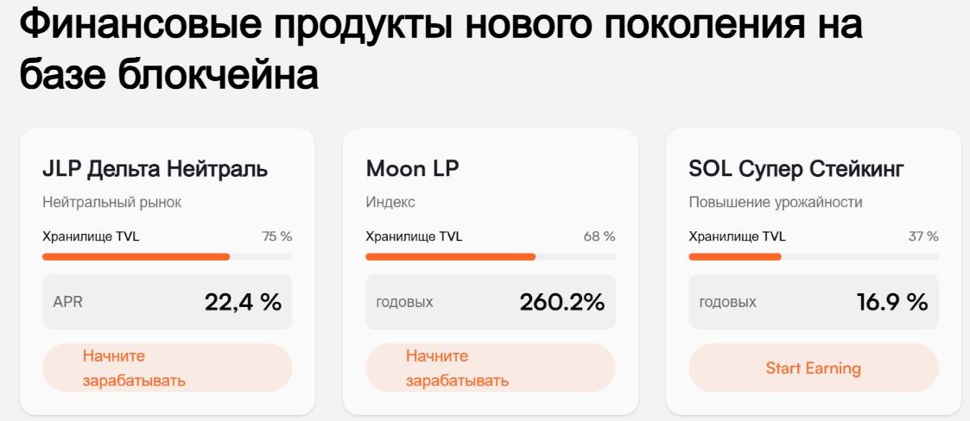970x421 pixels.
Task: Click the Start Earning button
Action: [x=813, y=368]
